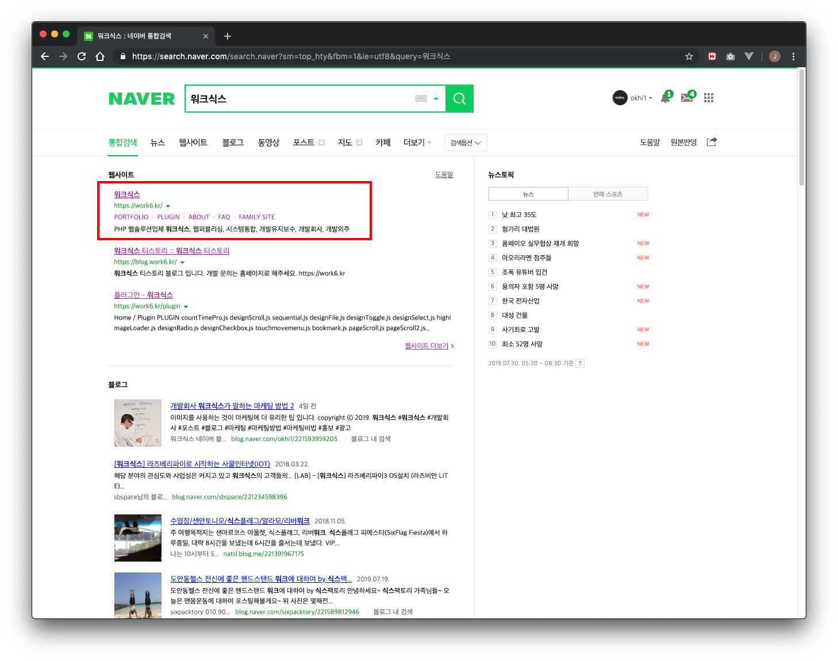Screen dimensions: 838x661
Task: Open the notification bell icon
Action: pos(666,98)
